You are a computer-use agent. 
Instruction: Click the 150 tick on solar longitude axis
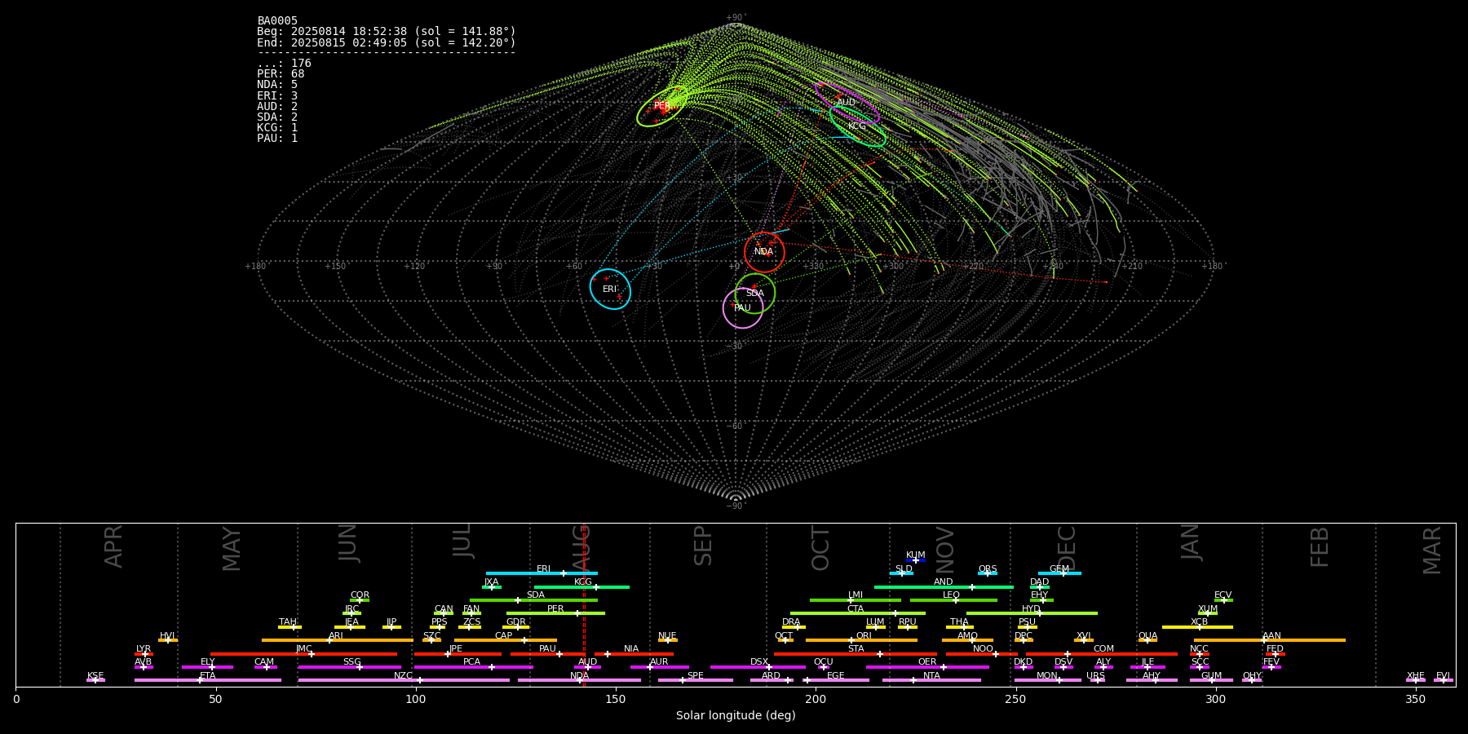[x=616, y=699]
